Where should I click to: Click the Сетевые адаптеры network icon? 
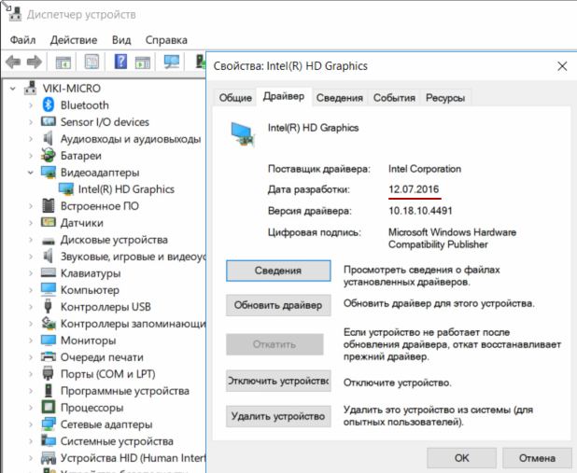[49, 424]
